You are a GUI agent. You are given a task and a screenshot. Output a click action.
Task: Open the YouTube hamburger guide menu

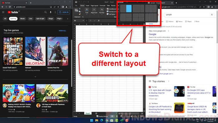(x=3, y=12)
